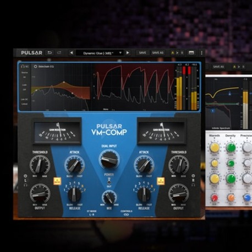This screenshot has height=252, width=252.
Task: Click the Infinite Spectrum label
Action: coord(221,128)
